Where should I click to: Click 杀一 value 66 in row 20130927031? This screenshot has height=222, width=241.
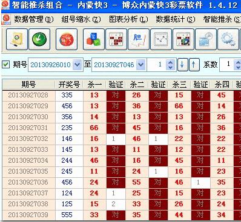94,128
